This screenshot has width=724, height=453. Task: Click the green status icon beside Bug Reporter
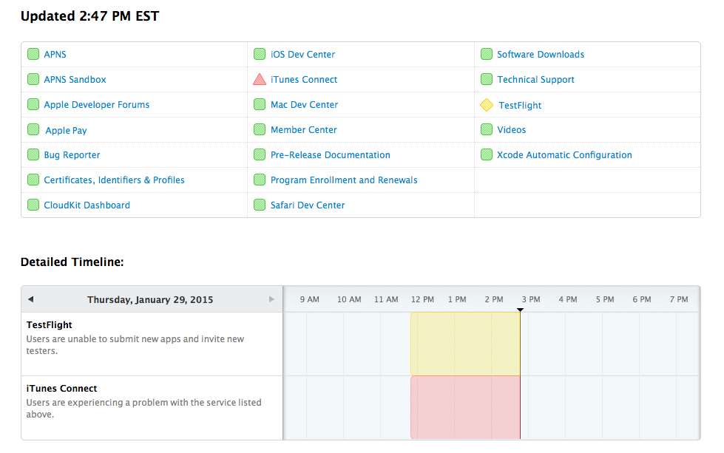(x=33, y=154)
